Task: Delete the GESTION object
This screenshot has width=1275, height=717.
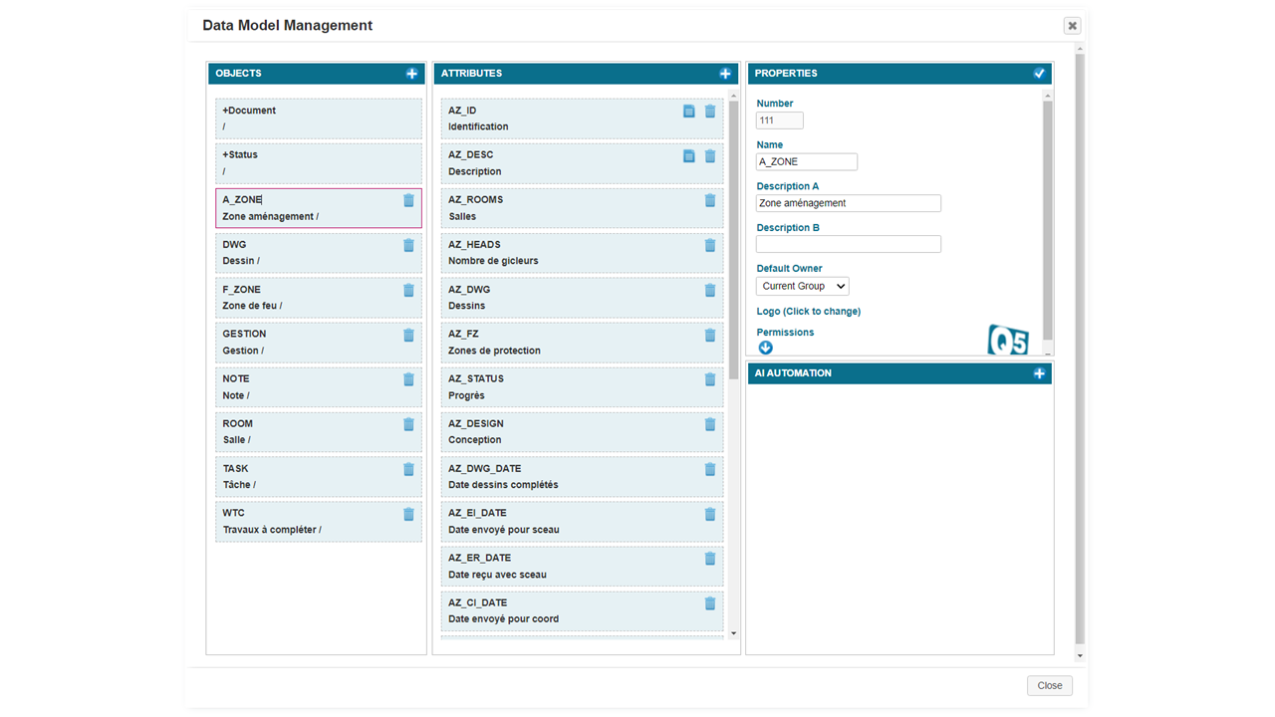Action: click(x=408, y=335)
